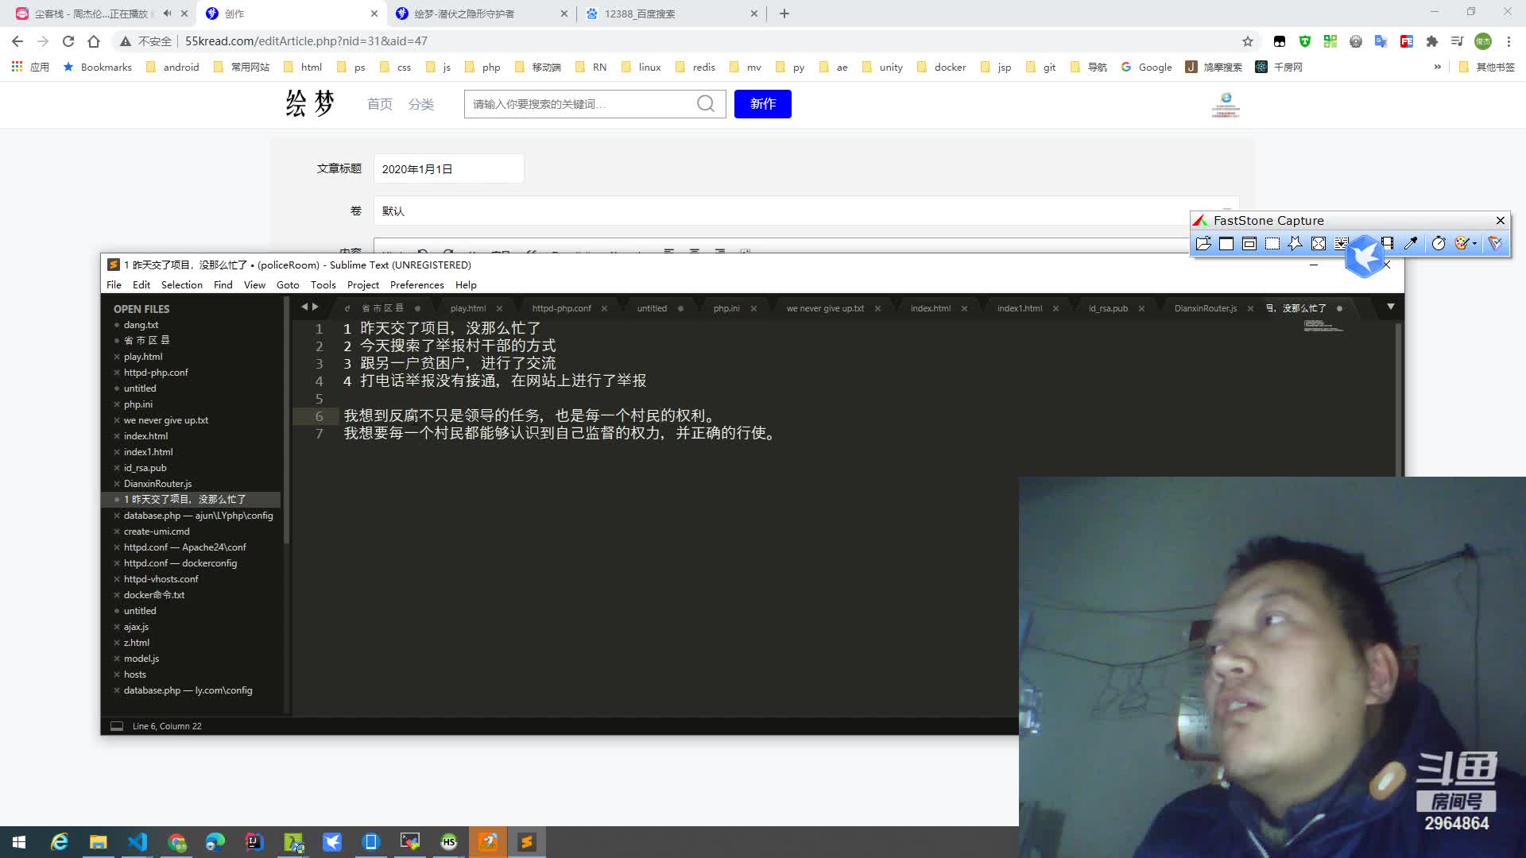Open Sublime tab list dropdown arrow
The image size is (1526, 858).
tap(1391, 307)
